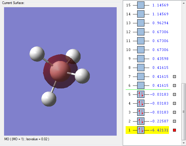
Task: Click energy value -0.22587
Action: point(159,121)
